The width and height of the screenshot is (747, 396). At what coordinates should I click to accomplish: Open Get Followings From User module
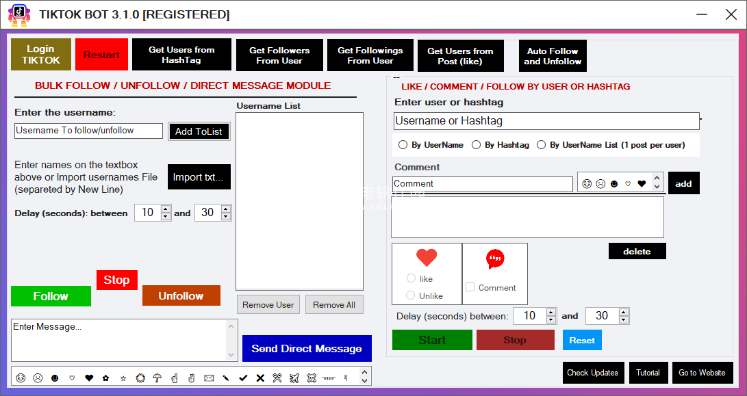[370, 55]
